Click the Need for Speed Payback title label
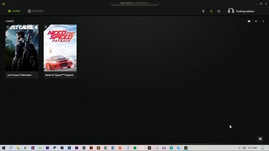This screenshot has width=269, height=151. point(59,75)
